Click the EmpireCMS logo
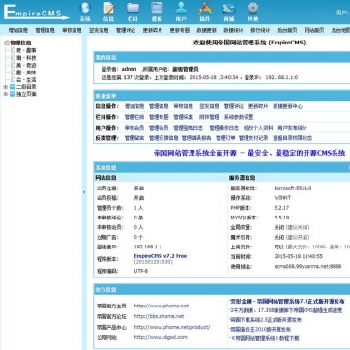Image resolution: width=350 pixels, height=350 pixels. coord(36,13)
